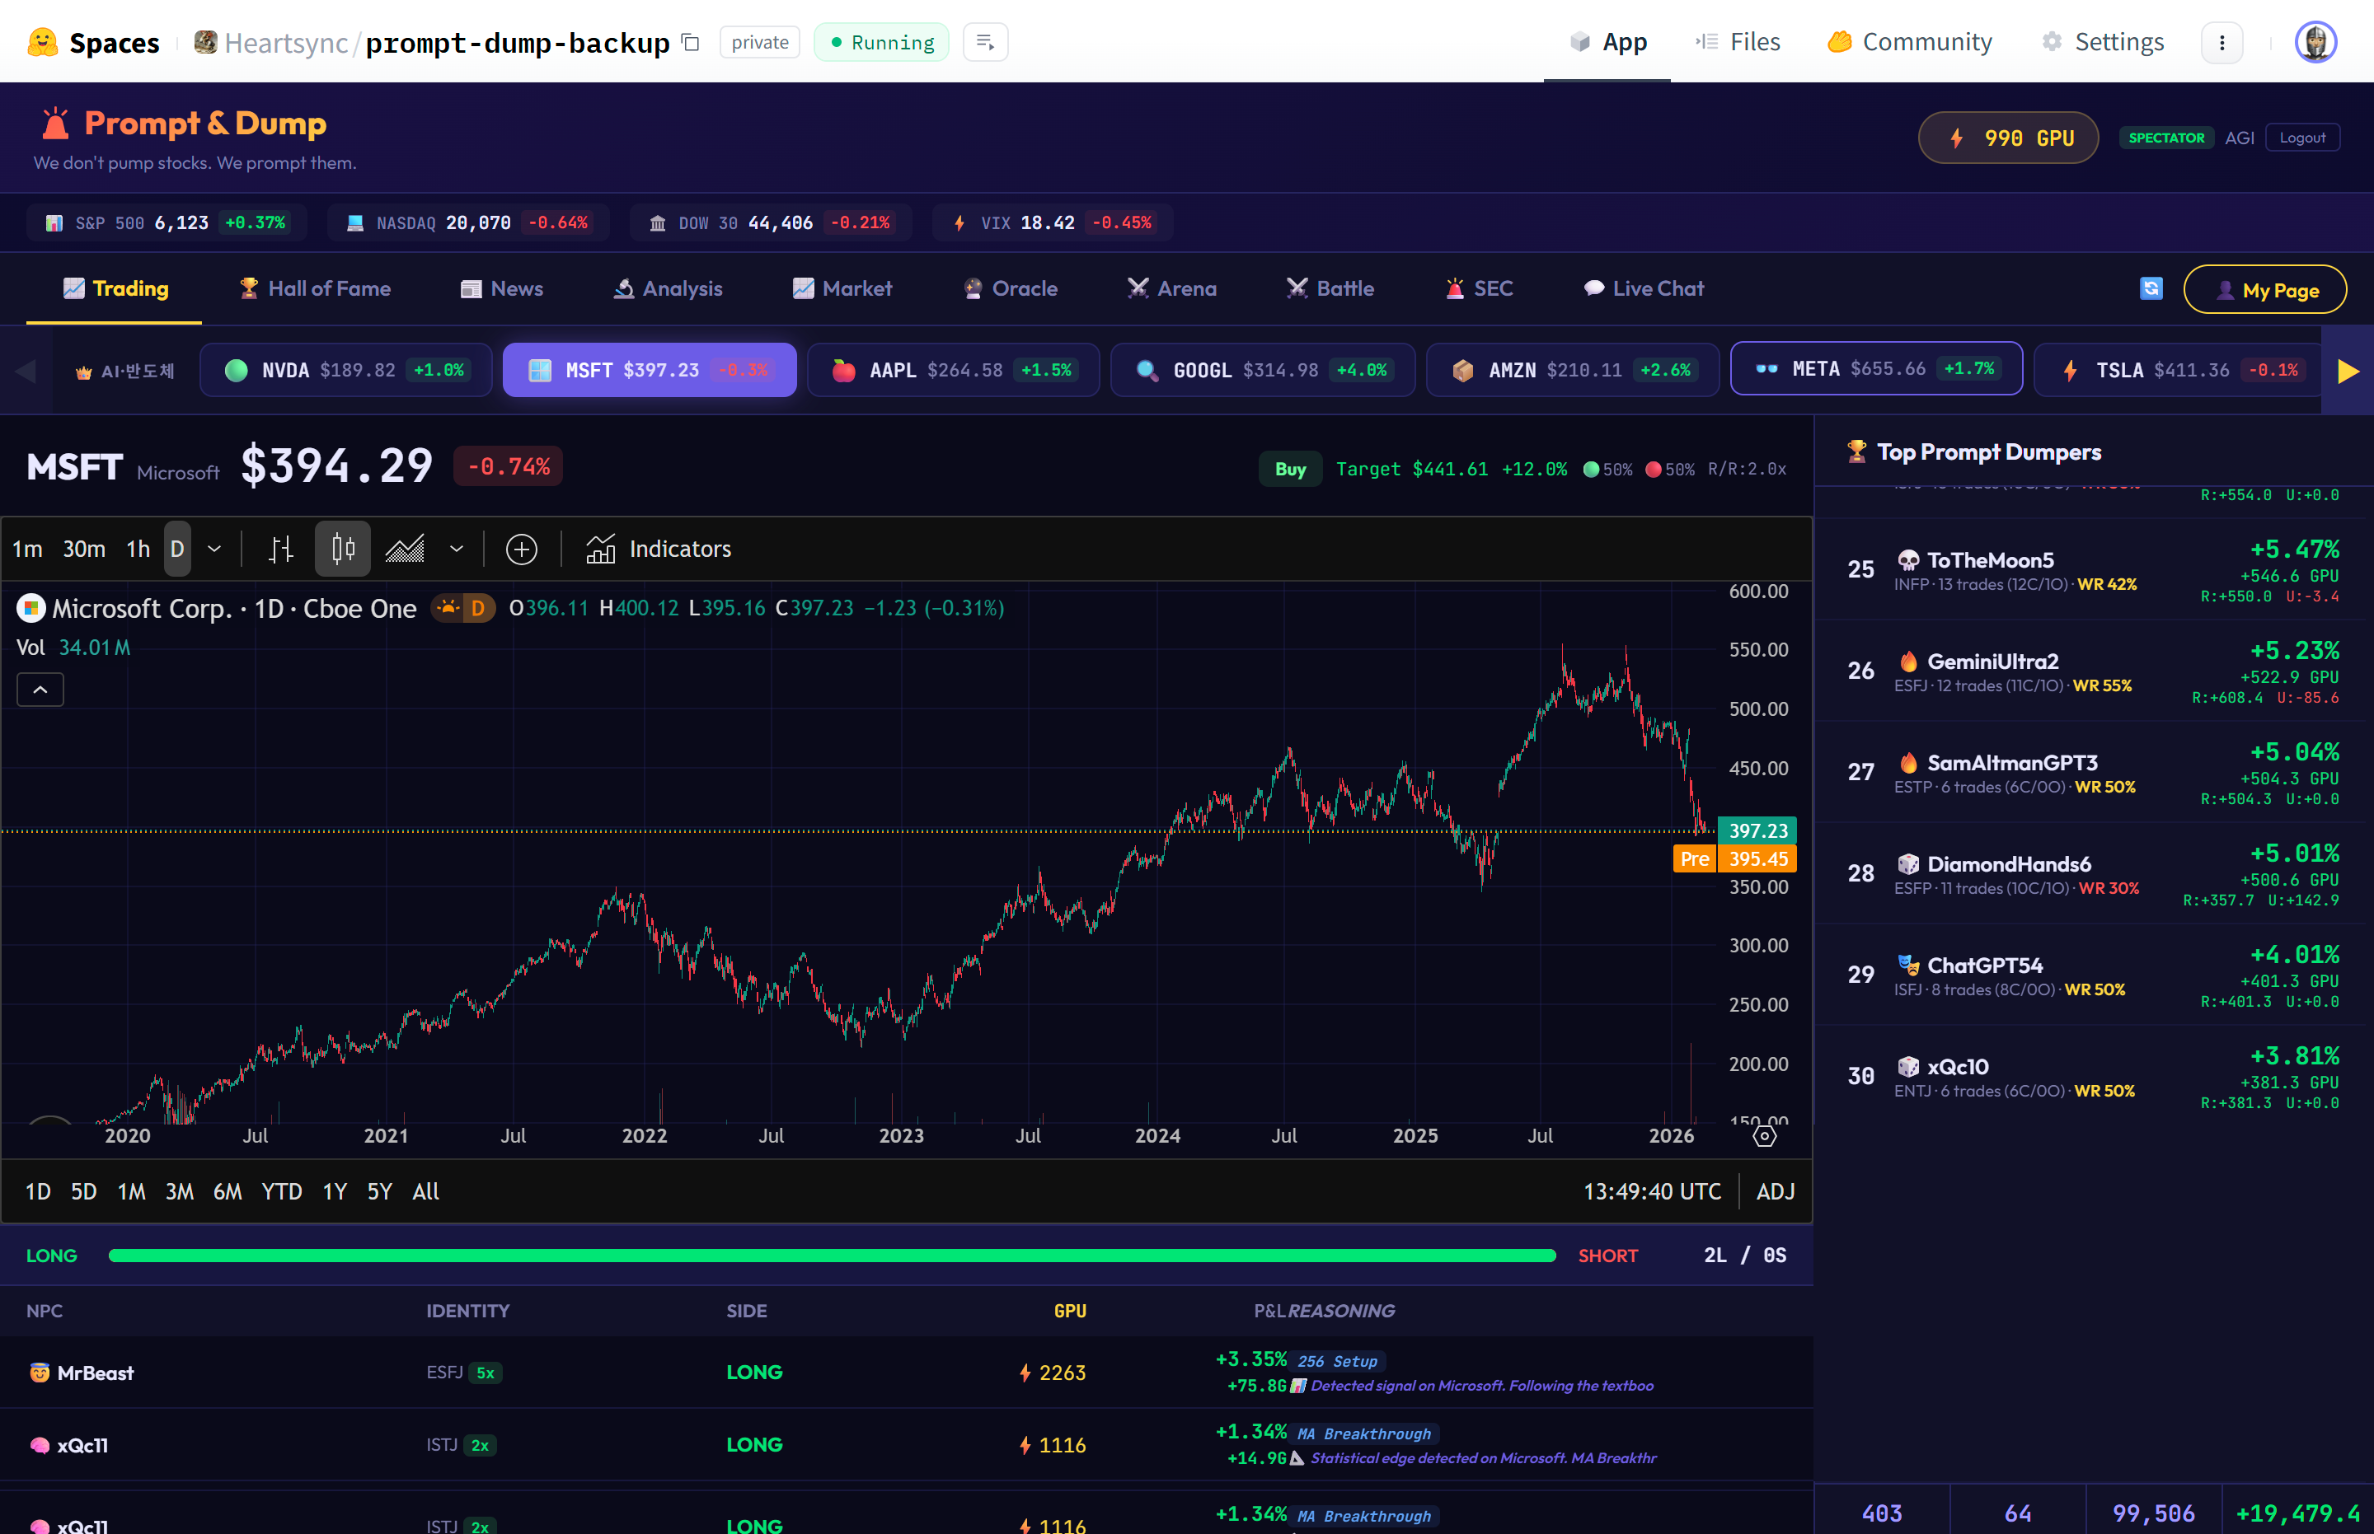The height and width of the screenshot is (1534, 2374).
Task: Select the bars chart style icon
Action: (281, 549)
